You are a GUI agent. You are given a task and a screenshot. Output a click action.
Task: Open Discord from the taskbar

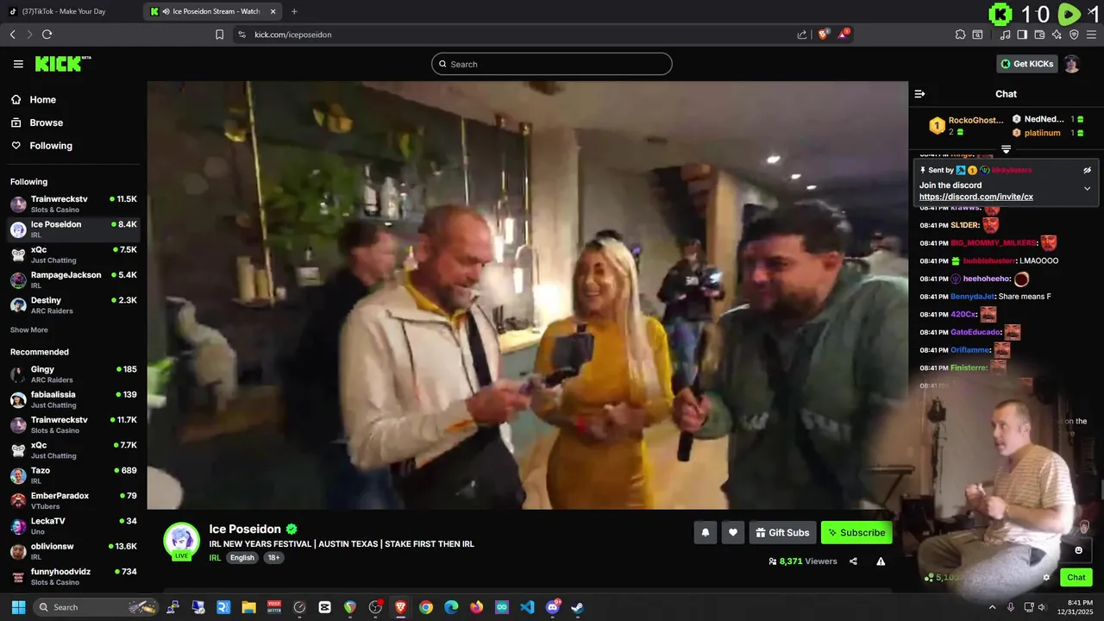pos(553,607)
